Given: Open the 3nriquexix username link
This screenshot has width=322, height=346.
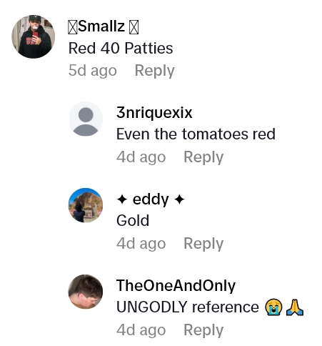Looking at the screenshot, I should click(x=154, y=112).
